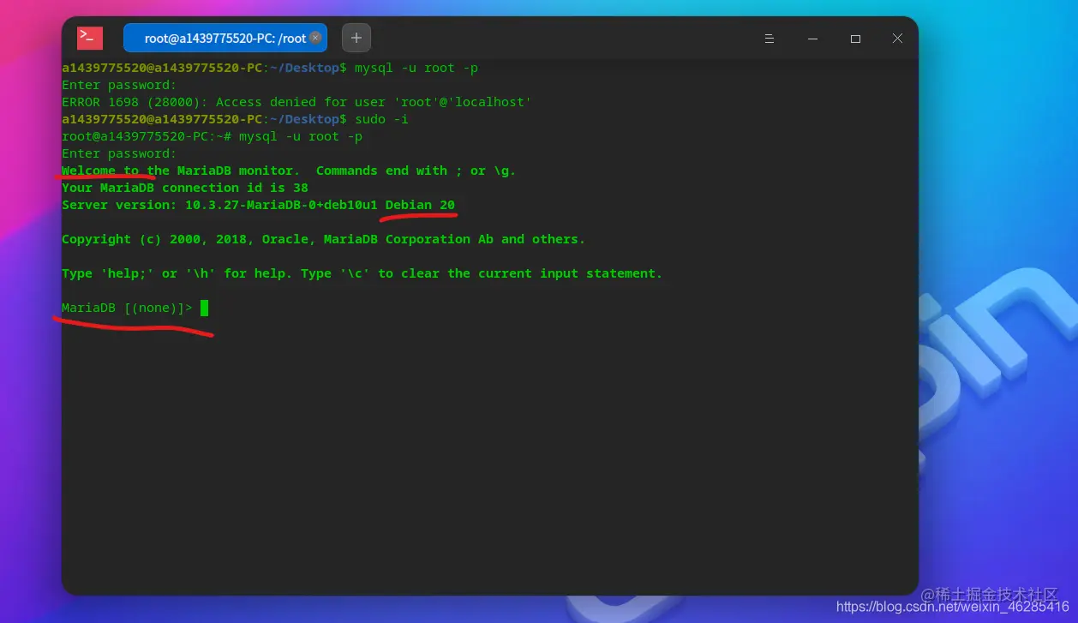Click first 'mysql -u root -p' command on Desktop prompt
Screen dimensions: 1078x623
coord(416,68)
